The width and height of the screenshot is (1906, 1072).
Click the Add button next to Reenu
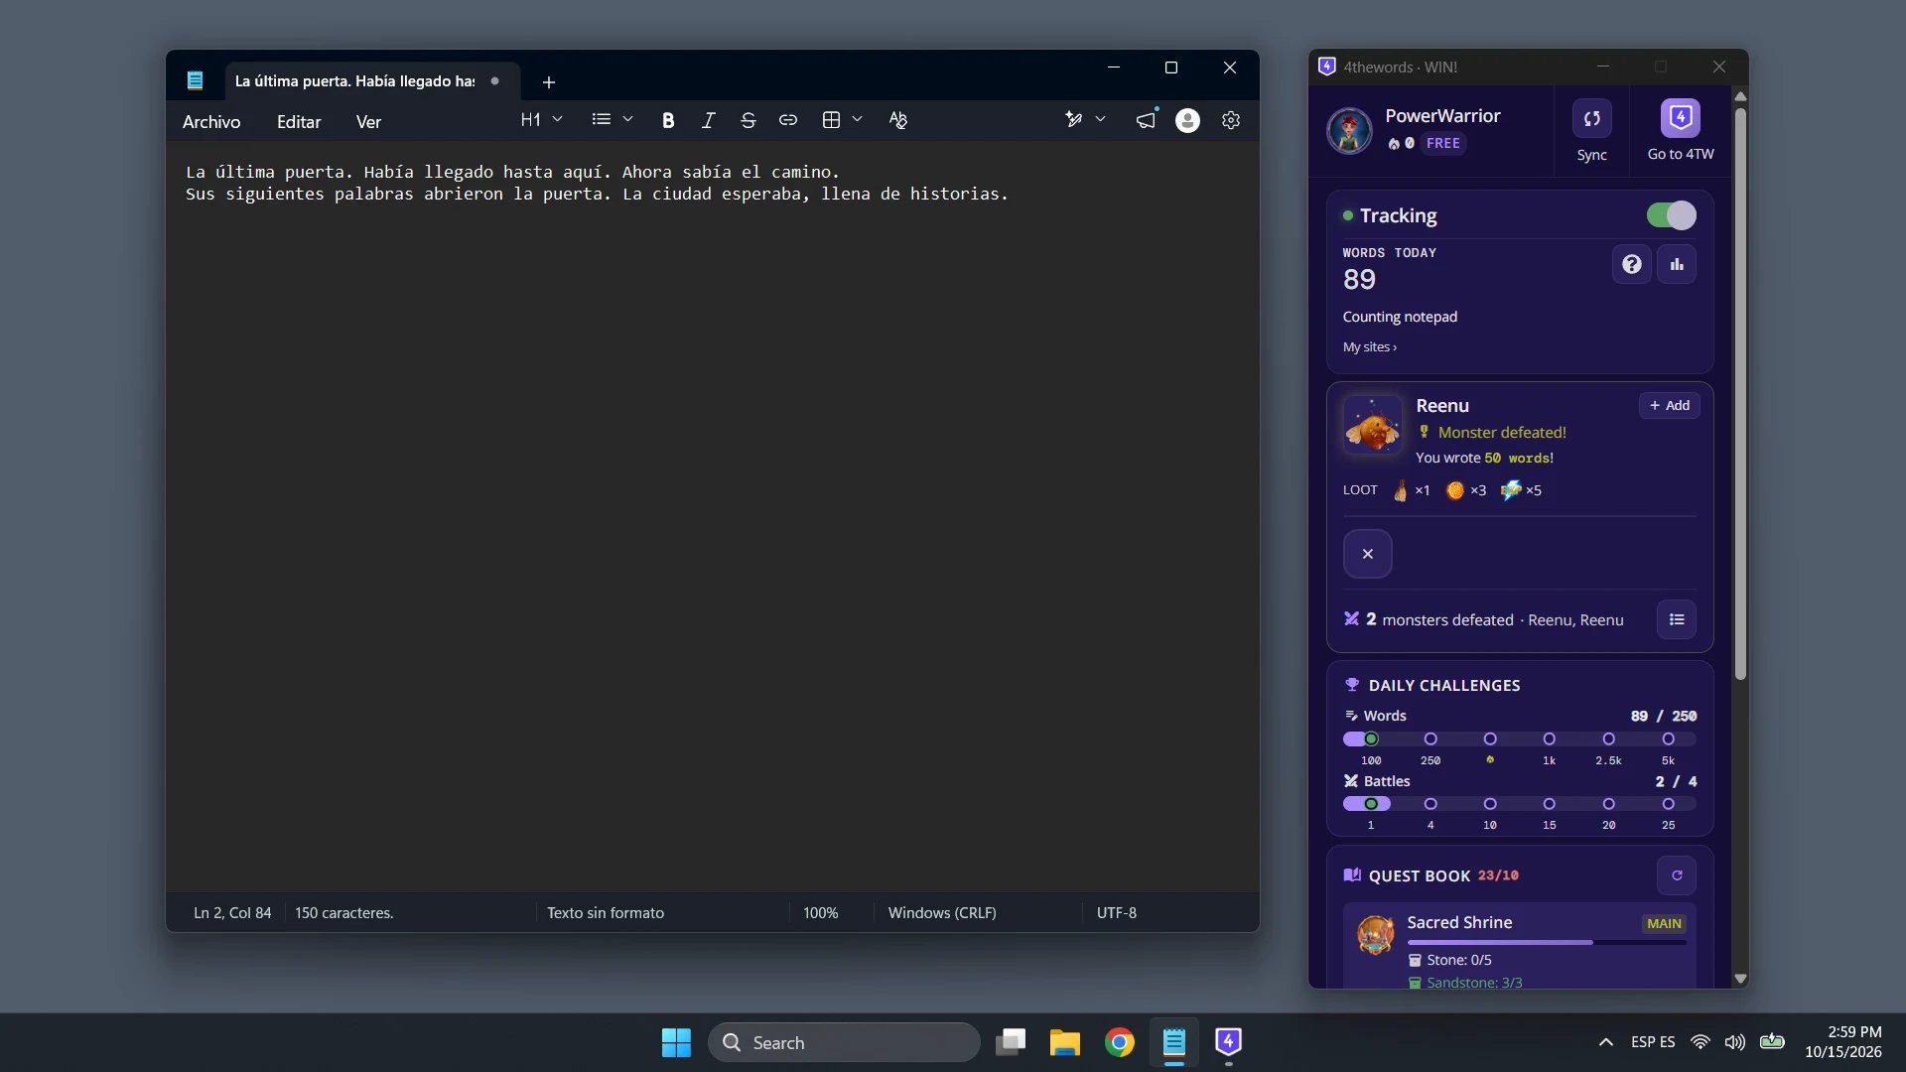coord(1670,405)
